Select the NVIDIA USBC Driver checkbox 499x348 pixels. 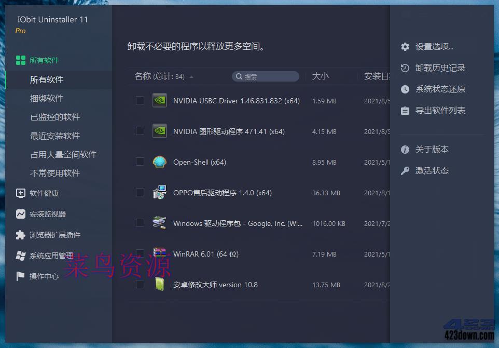click(140, 100)
